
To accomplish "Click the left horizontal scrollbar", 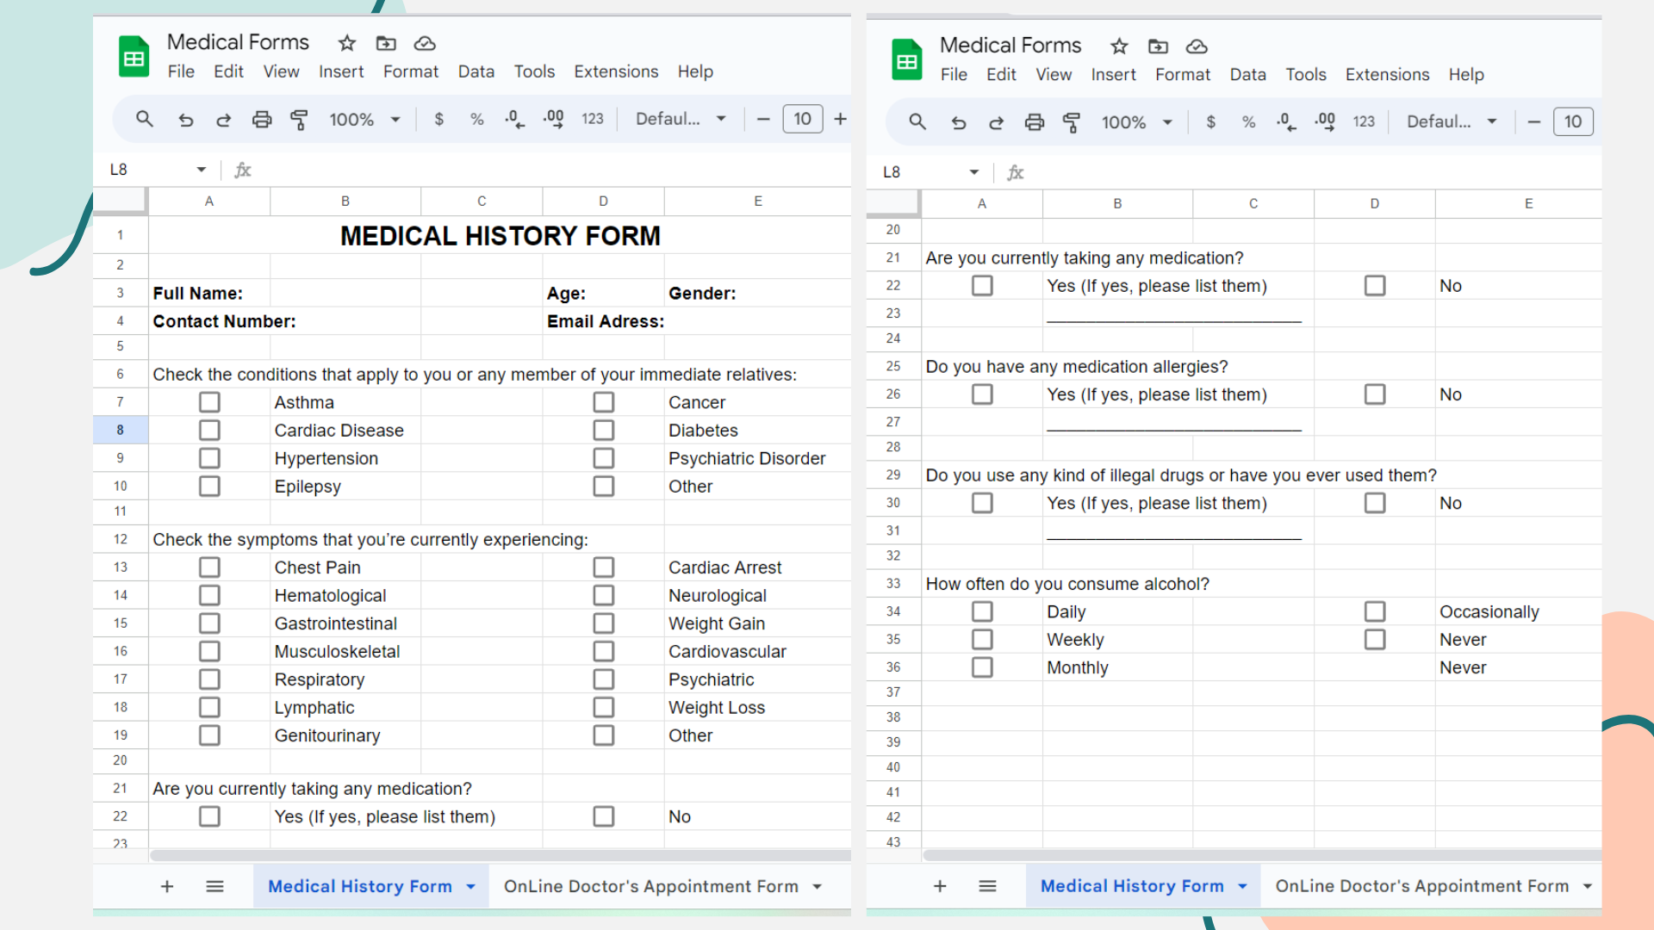I will 500,855.
